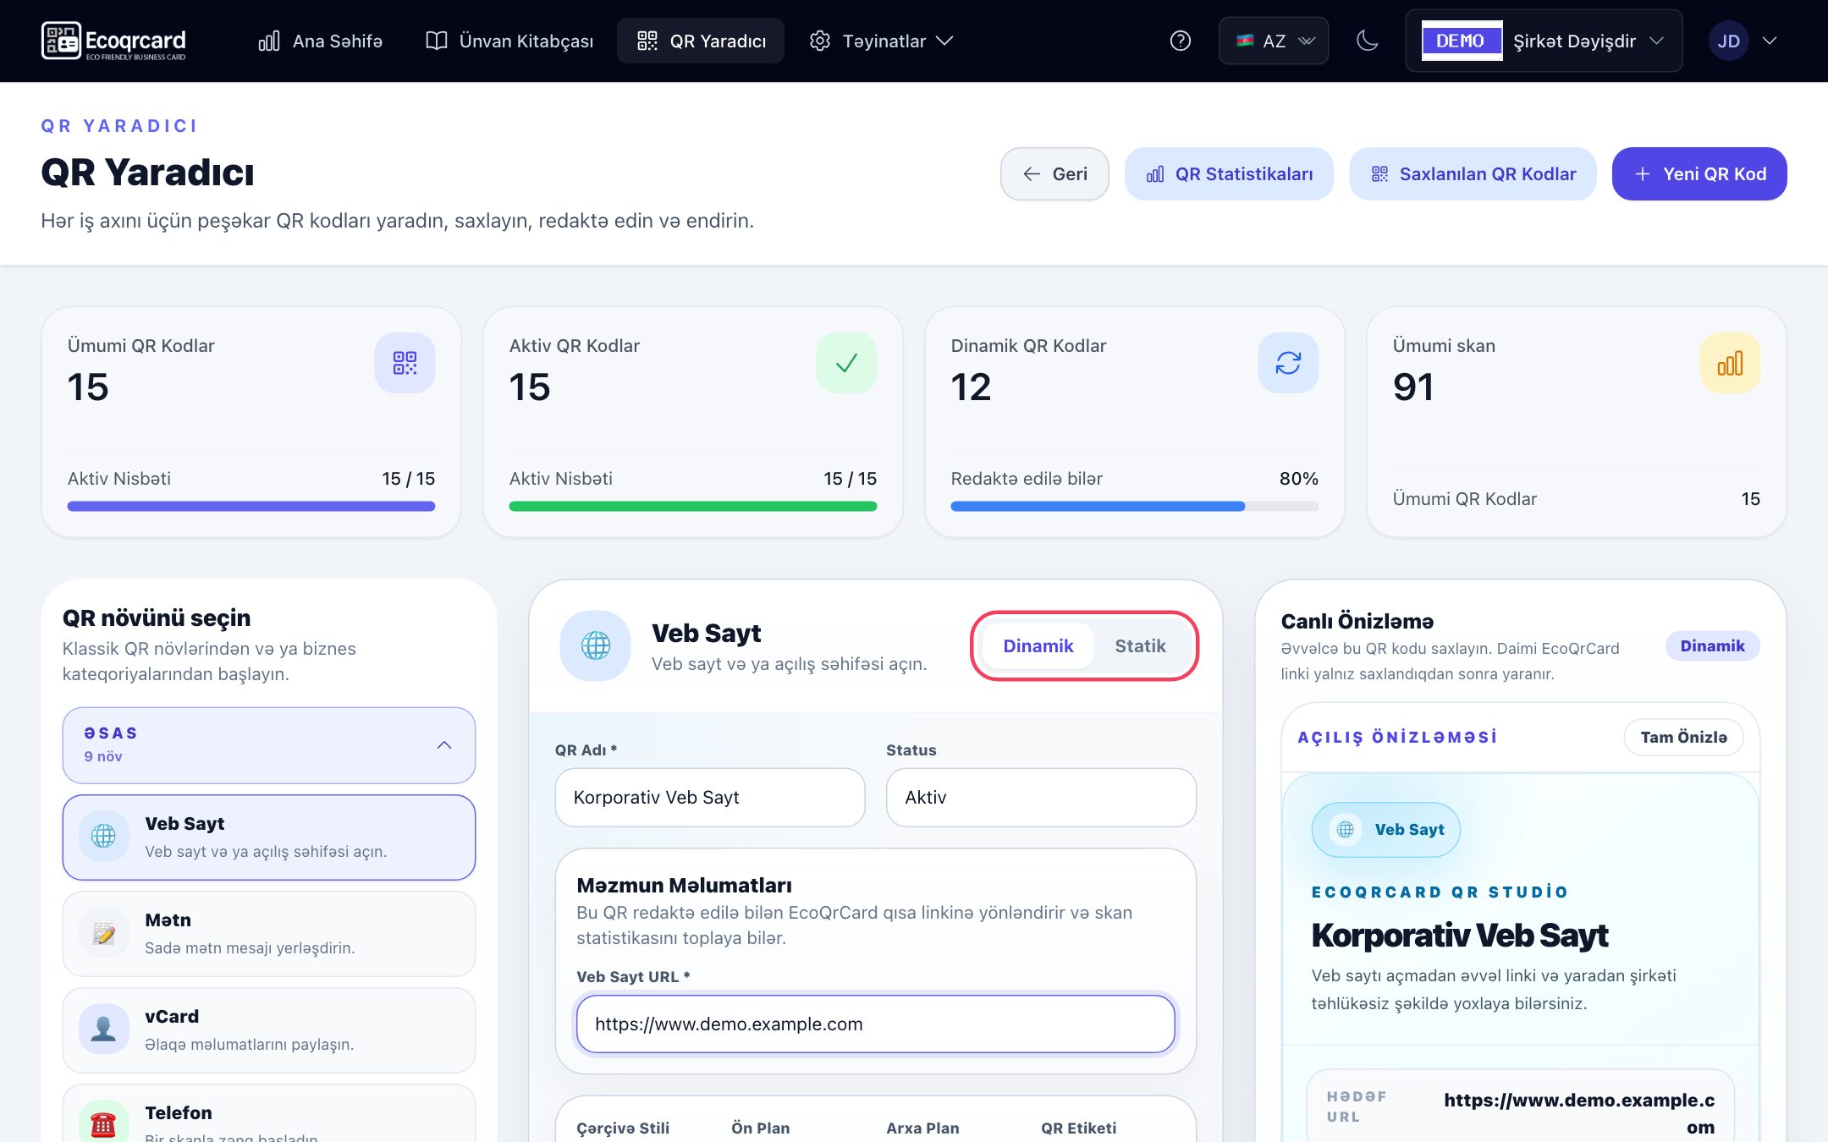Open the help question mark icon

[x=1180, y=41]
